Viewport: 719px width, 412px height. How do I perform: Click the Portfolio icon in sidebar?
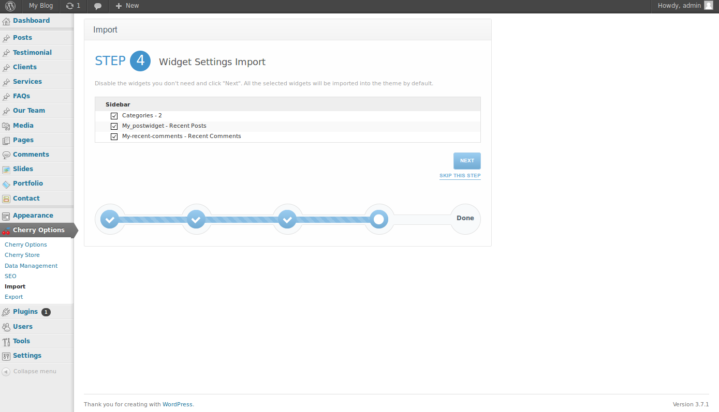coord(6,184)
